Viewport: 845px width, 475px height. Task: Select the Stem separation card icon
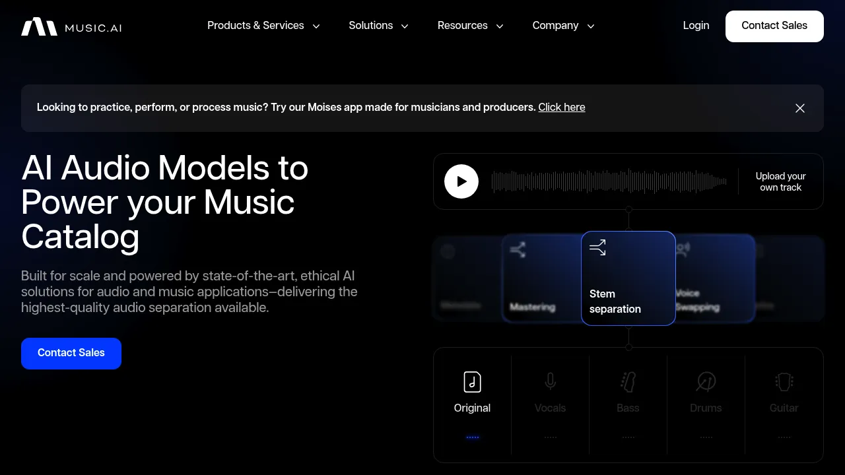pos(597,248)
